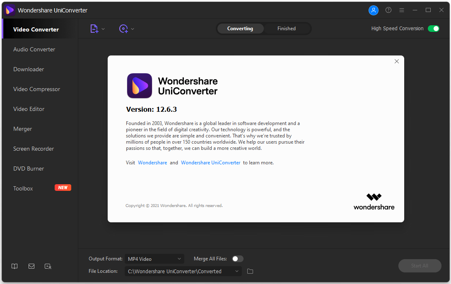Open DVD Burner in sidebar
The width and height of the screenshot is (451, 284).
tap(40, 168)
